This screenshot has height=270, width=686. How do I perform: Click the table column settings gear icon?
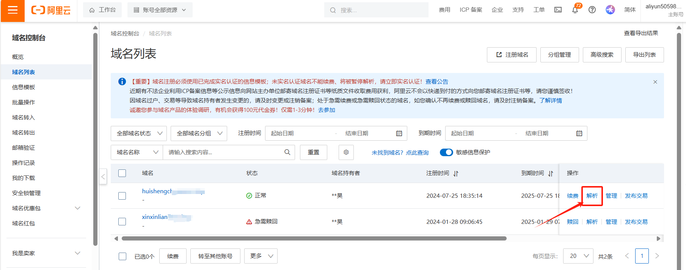[x=346, y=152]
